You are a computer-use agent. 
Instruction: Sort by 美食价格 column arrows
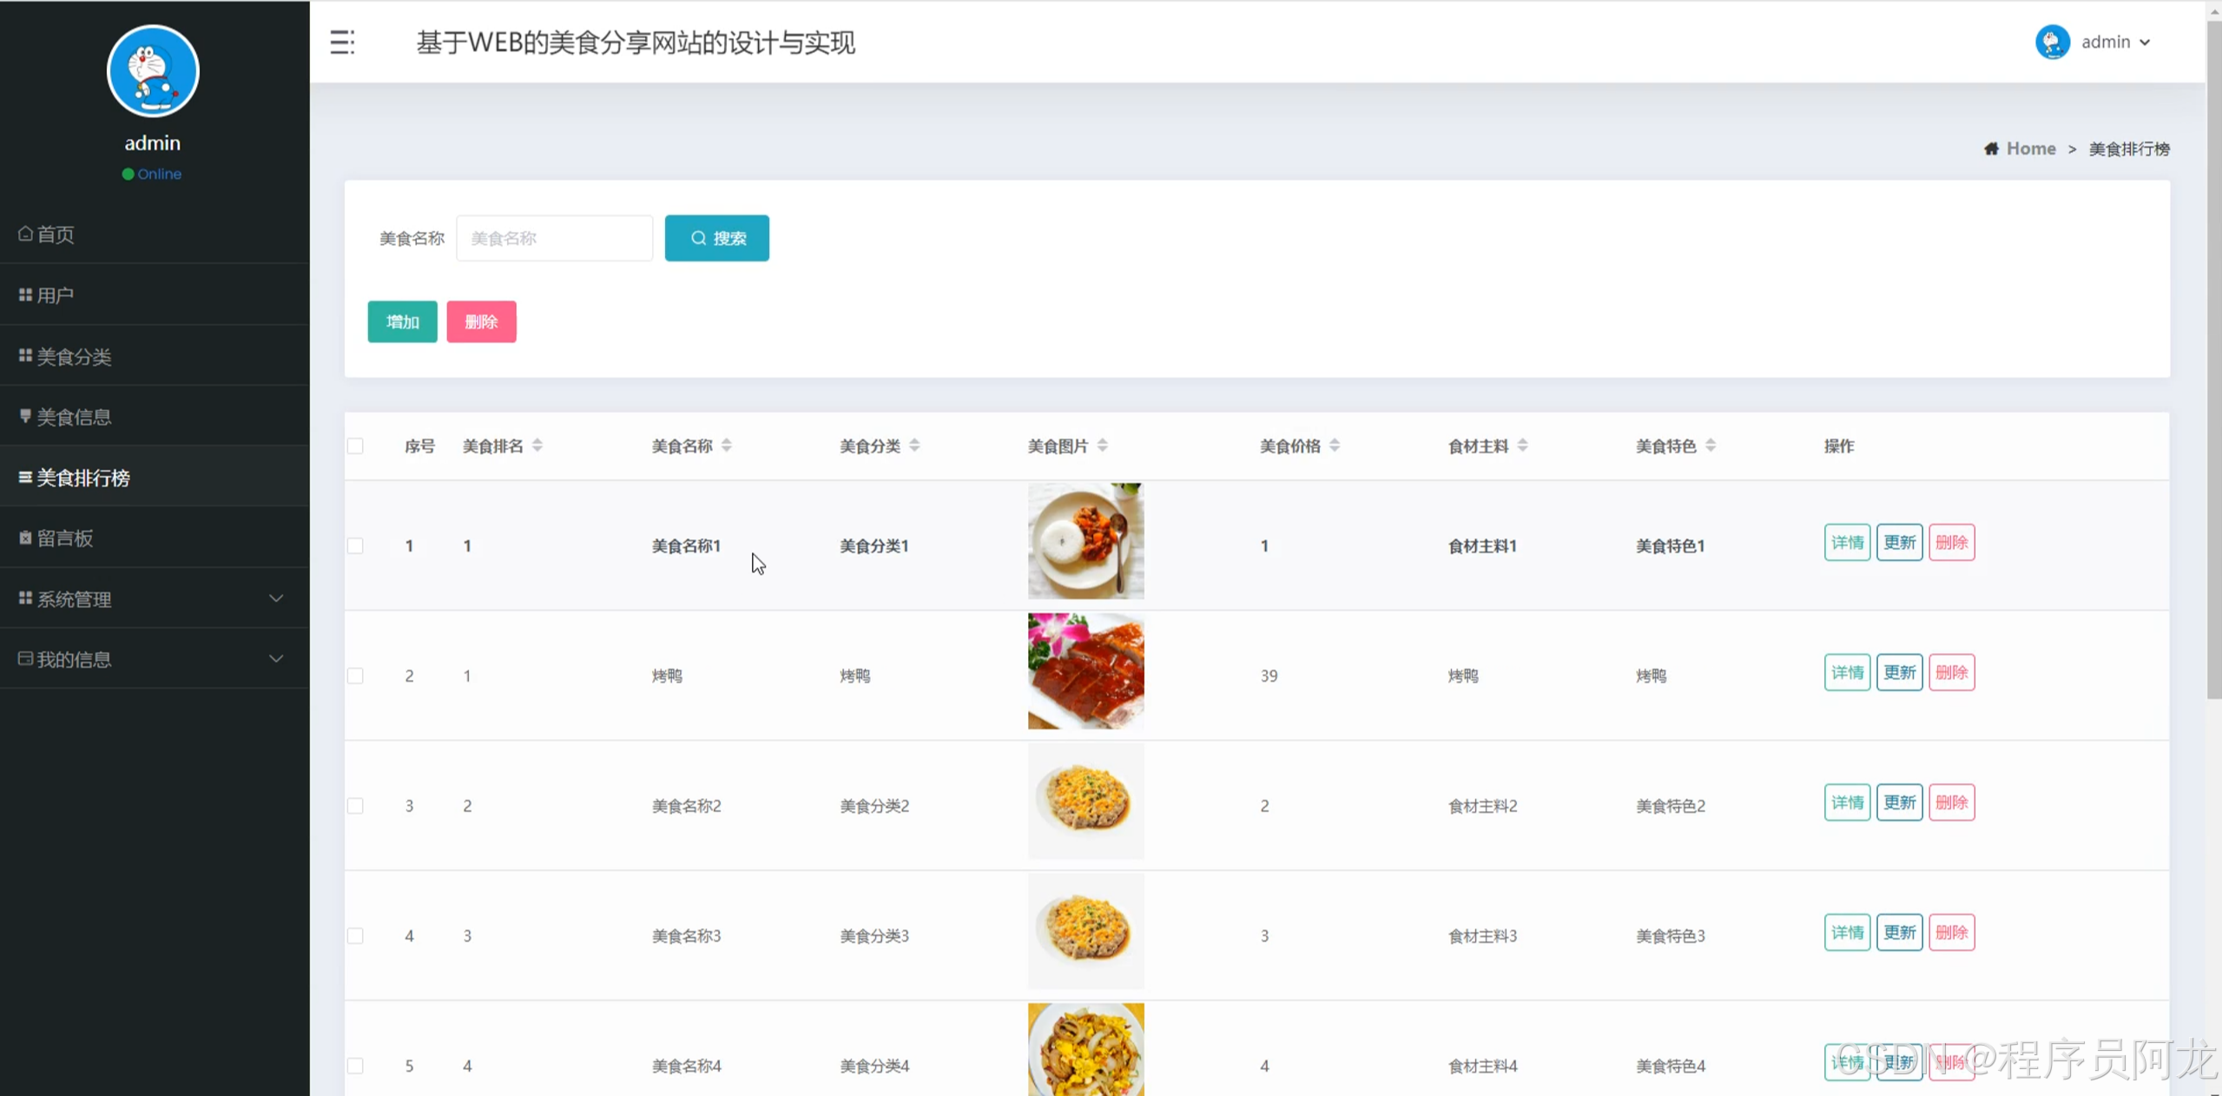click(x=1335, y=446)
